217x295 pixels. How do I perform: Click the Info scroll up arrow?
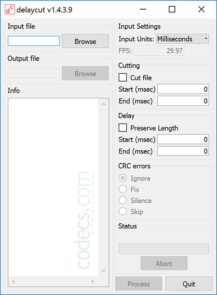pos(103,104)
